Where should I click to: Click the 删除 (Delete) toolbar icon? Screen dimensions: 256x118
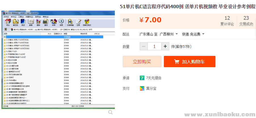39,22
